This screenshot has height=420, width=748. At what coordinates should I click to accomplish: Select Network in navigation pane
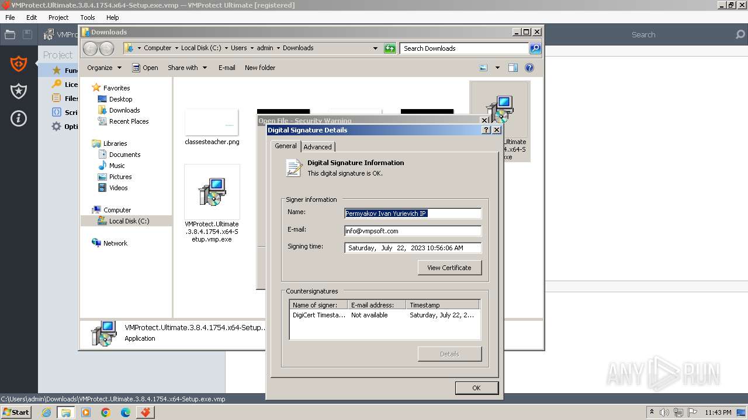coord(109,243)
